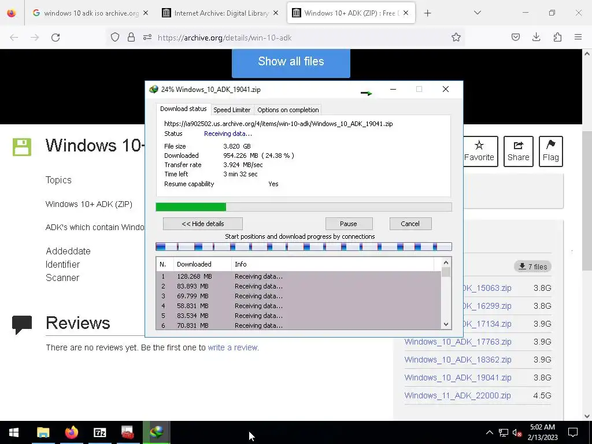Click the Hide details button
The width and height of the screenshot is (592, 444).
tap(203, 224)
